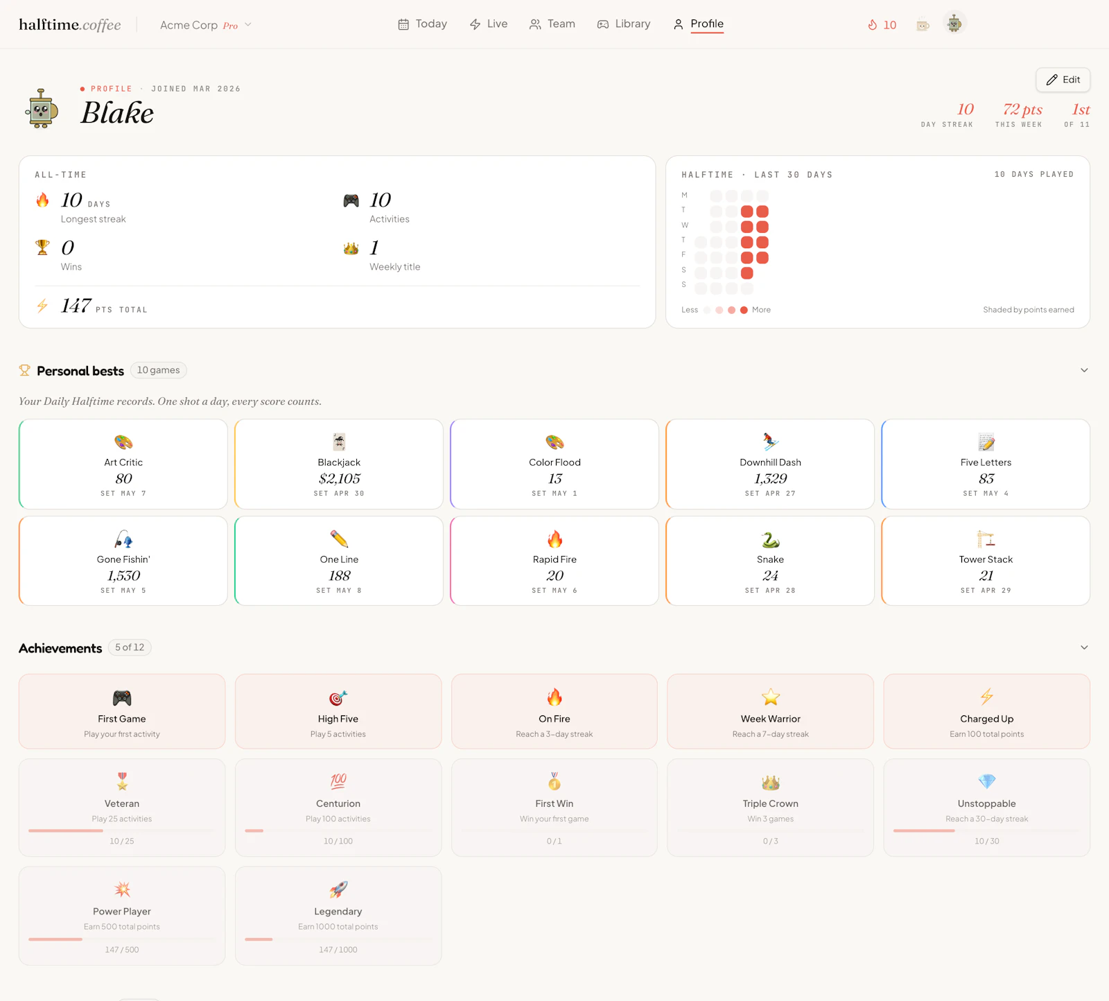The height and width of the screenshot is (1001, 1109).
Task: Click the Color Flood palette icon
Action: (x=554, y=442)
